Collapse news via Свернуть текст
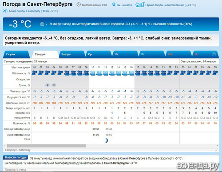This screenshot has height=172, width=222. pyautogui.click(x=16, y=169)
